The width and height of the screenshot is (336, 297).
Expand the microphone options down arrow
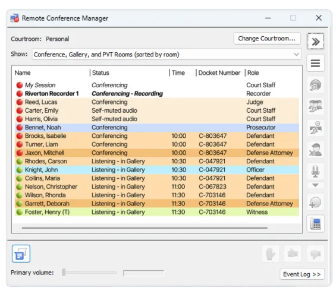point(315,185)
